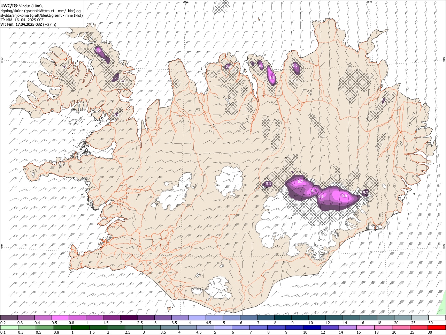
Task: Click the snow legend swatch between 0.4 and 0.5
Action: 43,318
